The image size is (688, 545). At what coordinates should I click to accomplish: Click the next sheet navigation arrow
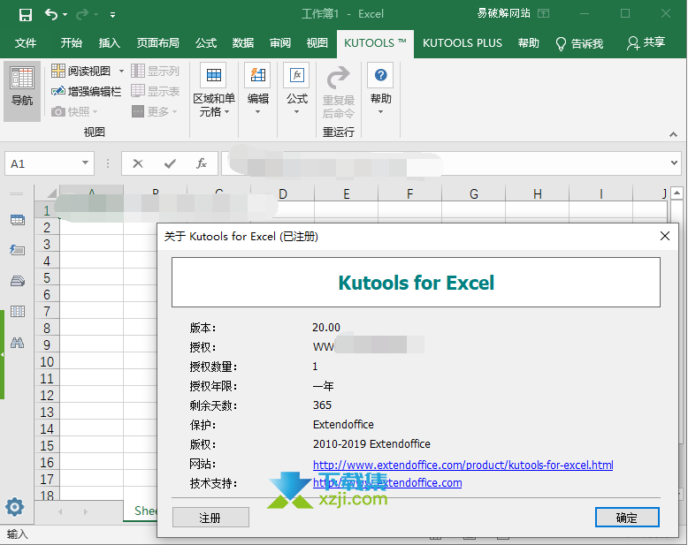[x=86, y=511]
